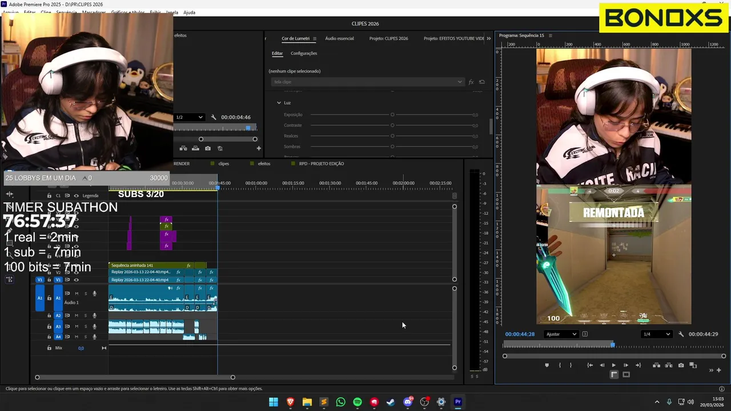Click Program monitor timecode 00:00:44:28
731x411 pixels.
coord(520,334)
